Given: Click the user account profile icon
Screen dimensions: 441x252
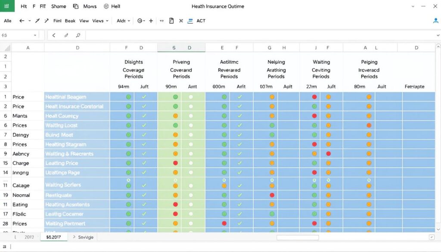Looking at the screenshot, I should tap(435, 21).
